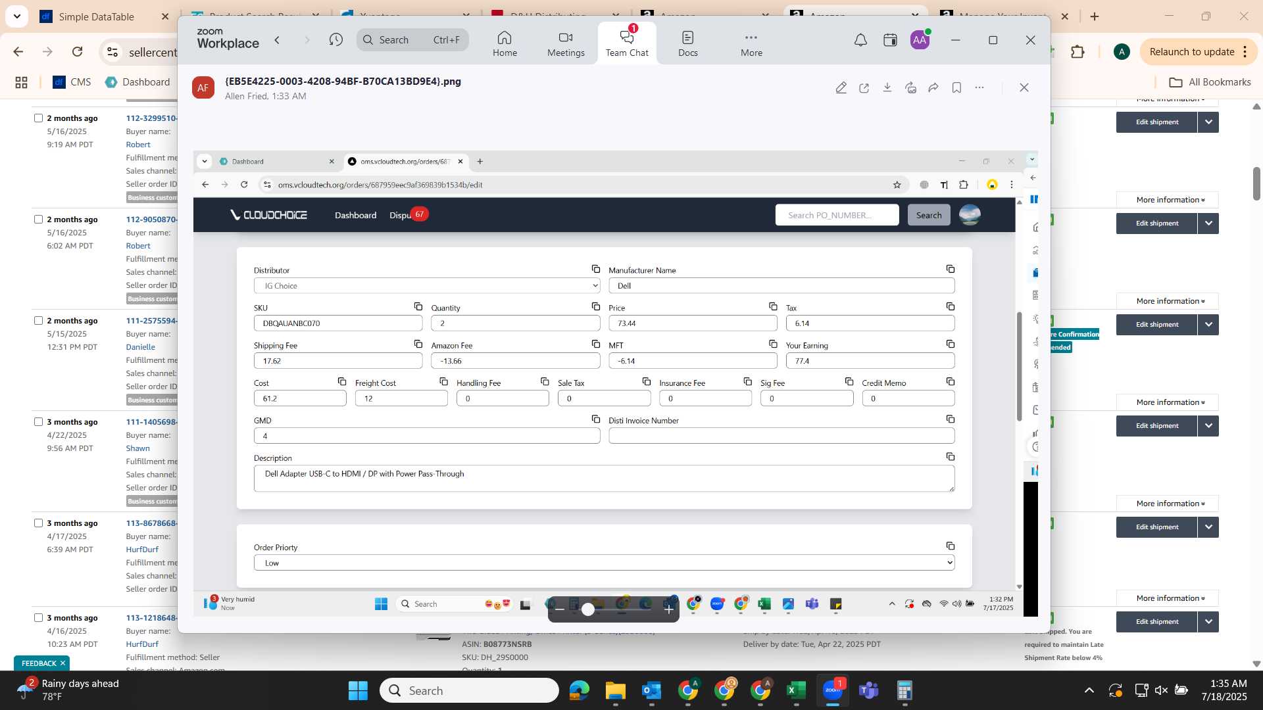
Task: Switch to Team Chat tab
Action: (627, 43)
